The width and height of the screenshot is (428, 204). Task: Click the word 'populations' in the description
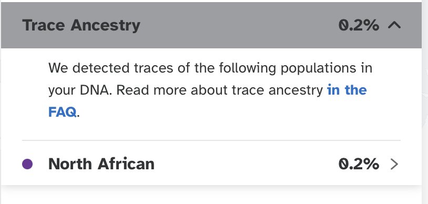pos(318,68)
